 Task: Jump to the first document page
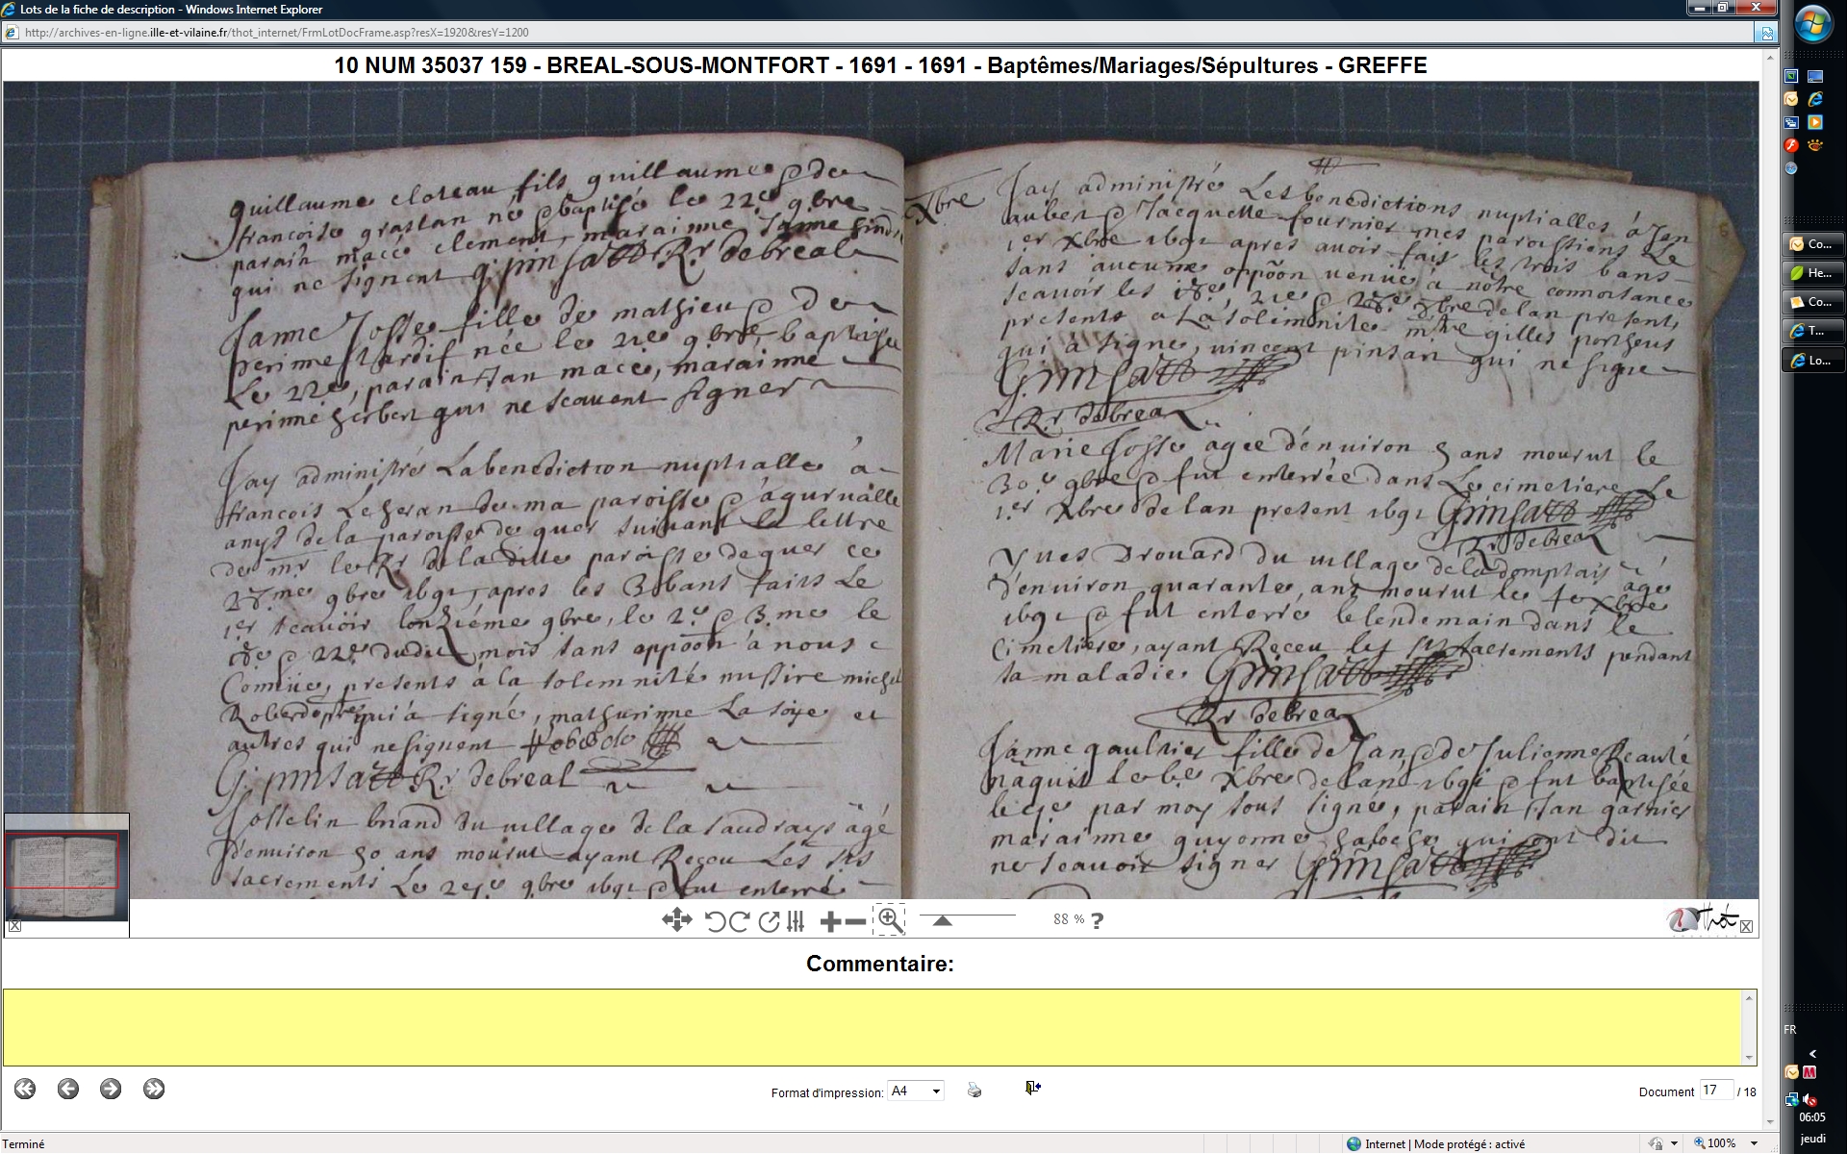(x=25, y=1089)
